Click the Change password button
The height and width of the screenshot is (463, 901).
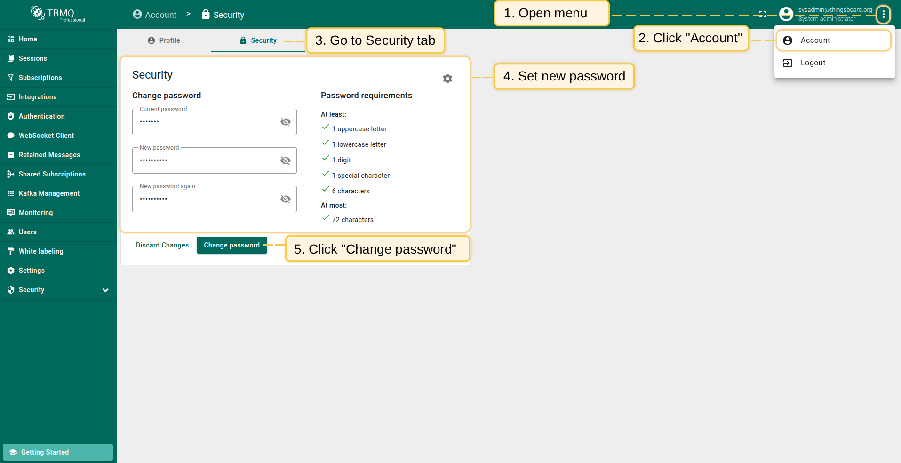(231, 245)
